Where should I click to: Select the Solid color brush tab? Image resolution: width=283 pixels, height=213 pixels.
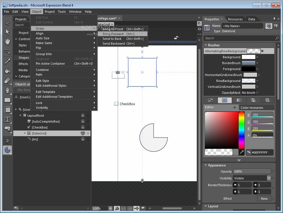coord(225,100)
